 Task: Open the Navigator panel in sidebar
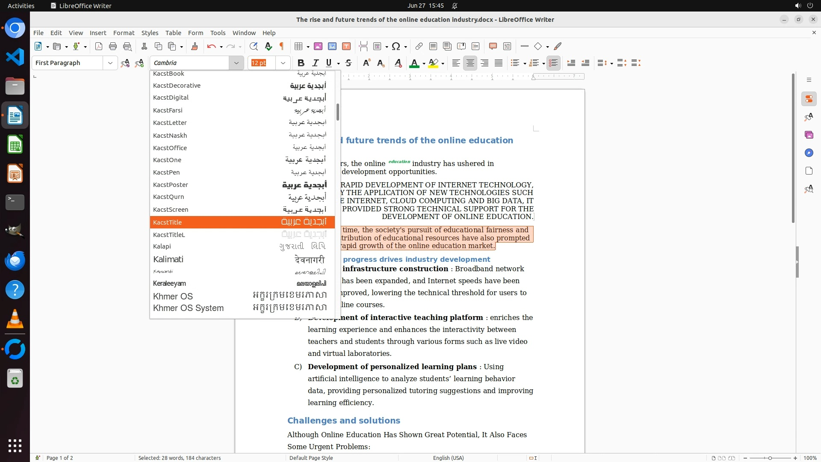click(809, 153)
